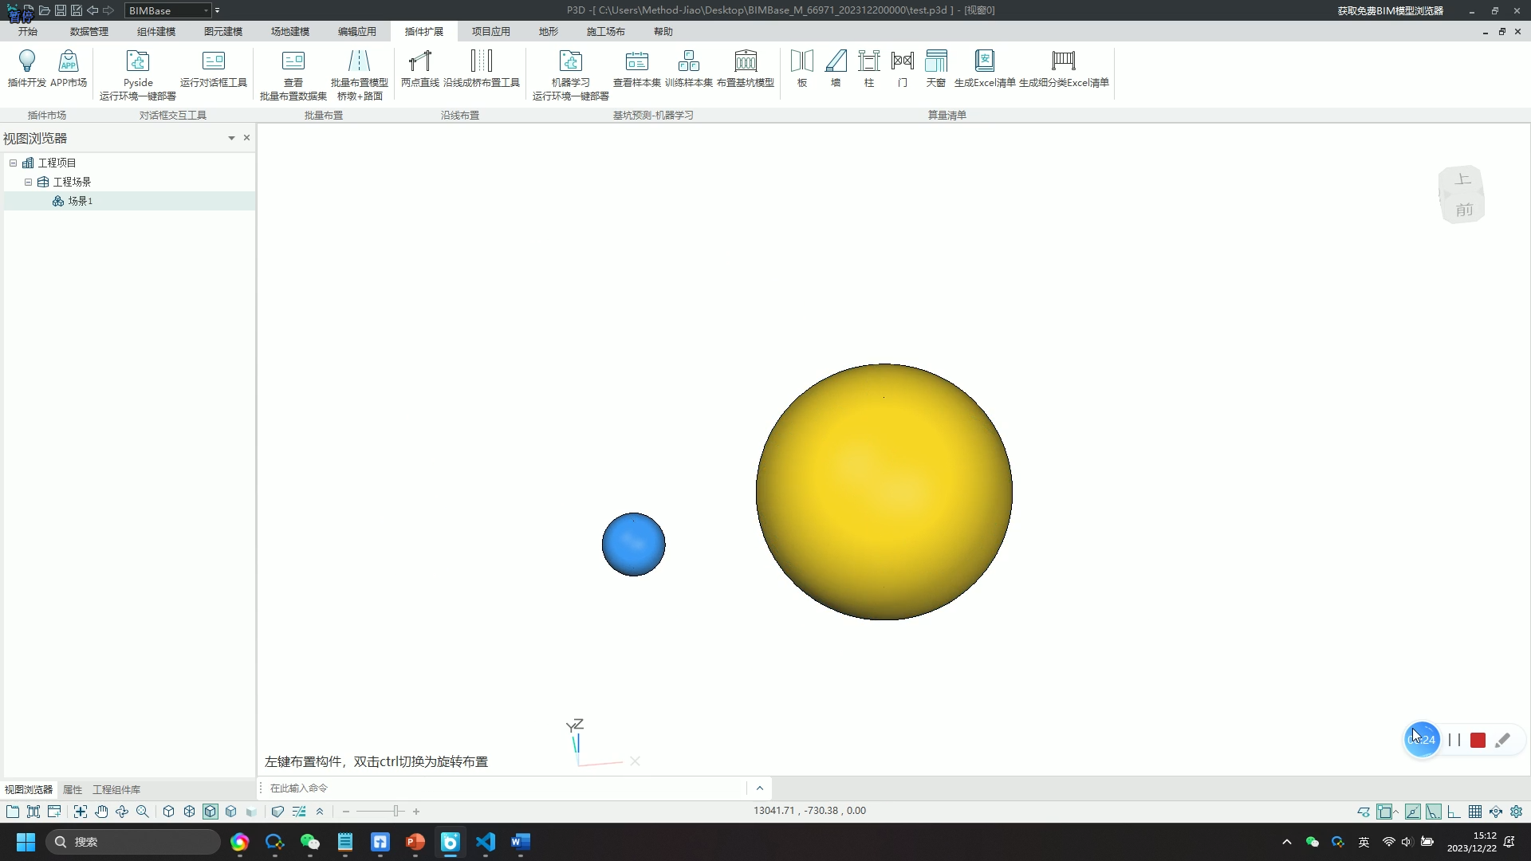
Task: Toggle the grid display in status bar
Action: (x=1475, y=812)
